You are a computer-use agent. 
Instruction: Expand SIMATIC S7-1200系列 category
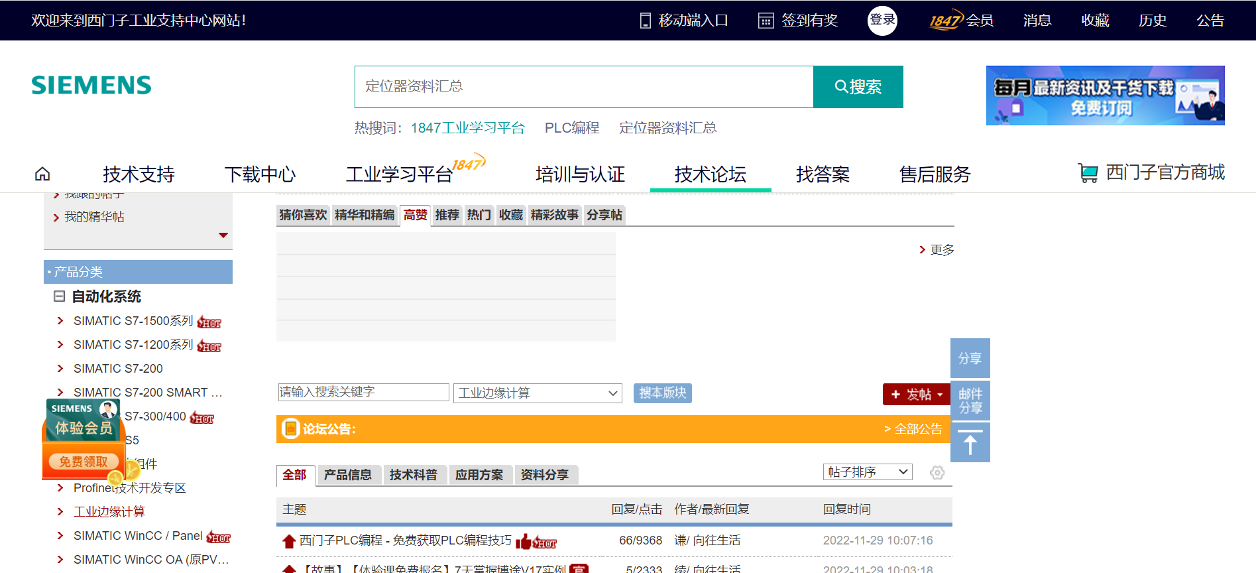pyautogui.click(x=133, y=345)
